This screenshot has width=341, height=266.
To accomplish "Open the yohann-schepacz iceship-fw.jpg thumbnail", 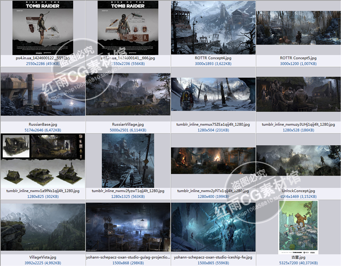I will (x=213, y=227).
